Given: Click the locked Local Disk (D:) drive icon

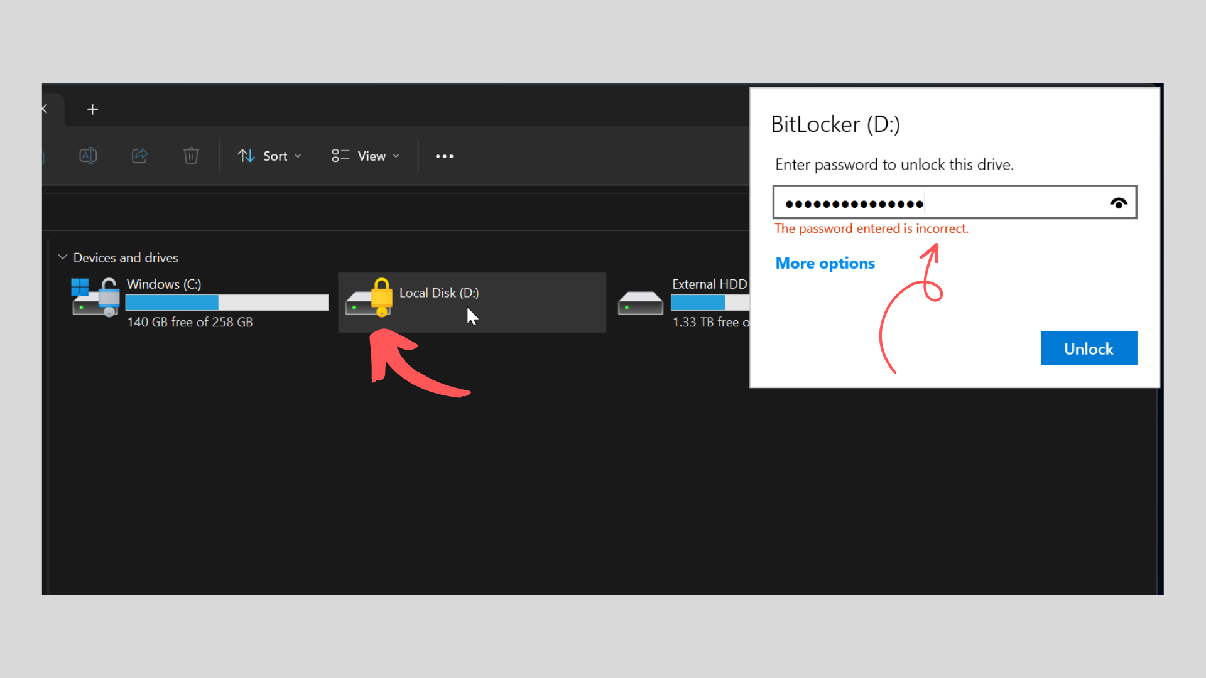Looking at the screenshot, I should pos(369,299).
